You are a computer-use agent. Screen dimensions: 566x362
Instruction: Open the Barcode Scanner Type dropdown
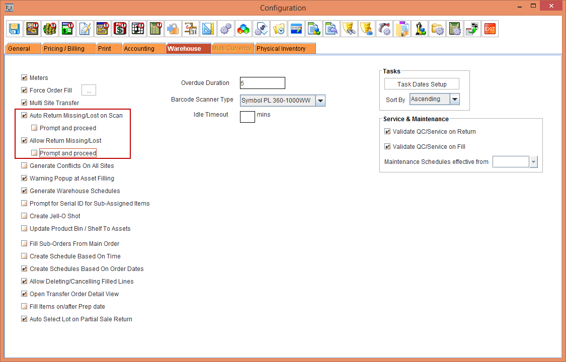(320, 100)
